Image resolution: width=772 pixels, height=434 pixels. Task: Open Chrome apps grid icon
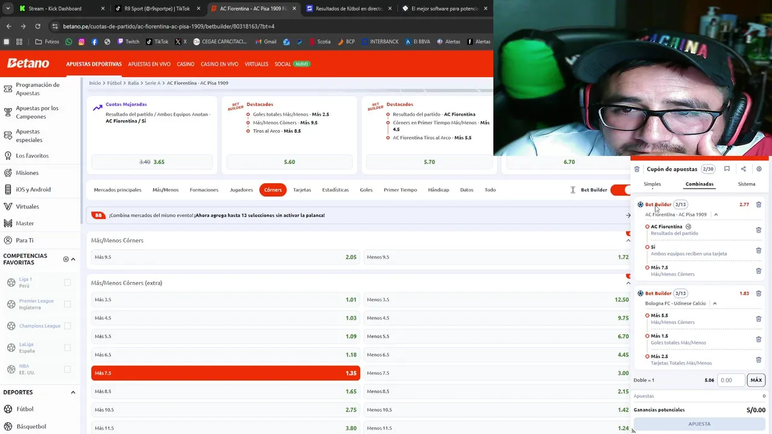(x=19, y=42)
